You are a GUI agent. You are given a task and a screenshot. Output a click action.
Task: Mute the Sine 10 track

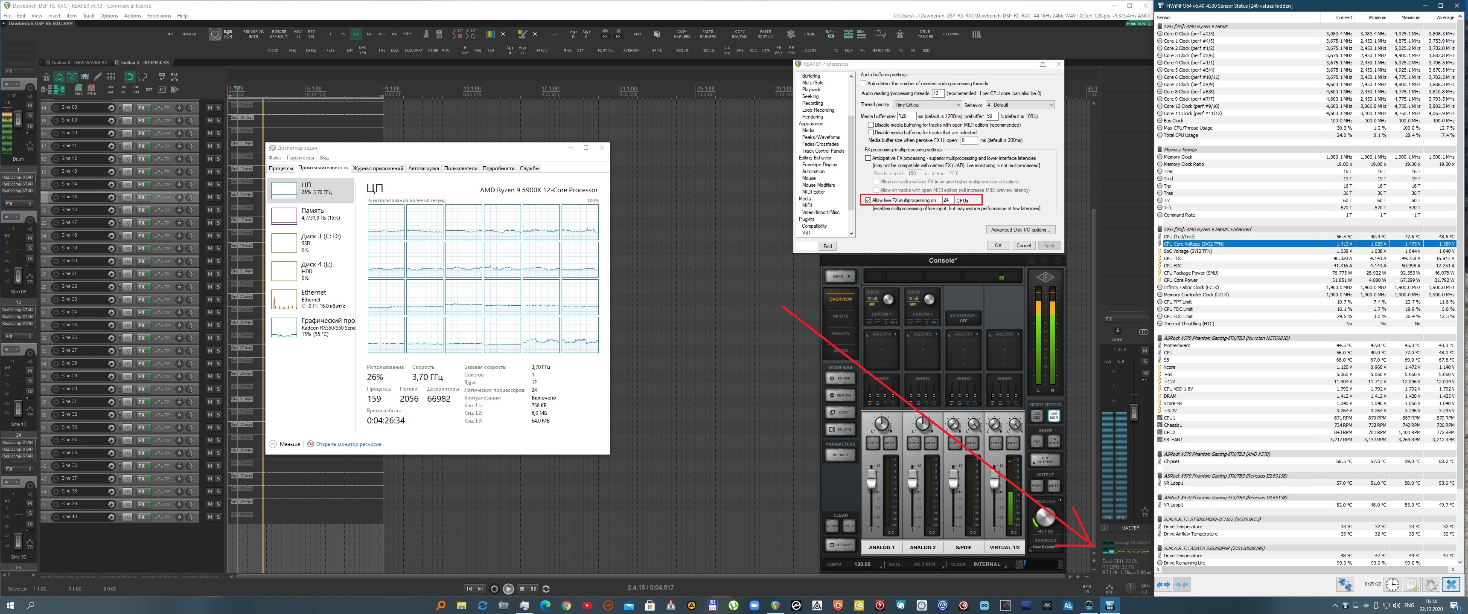coord(210,133)
